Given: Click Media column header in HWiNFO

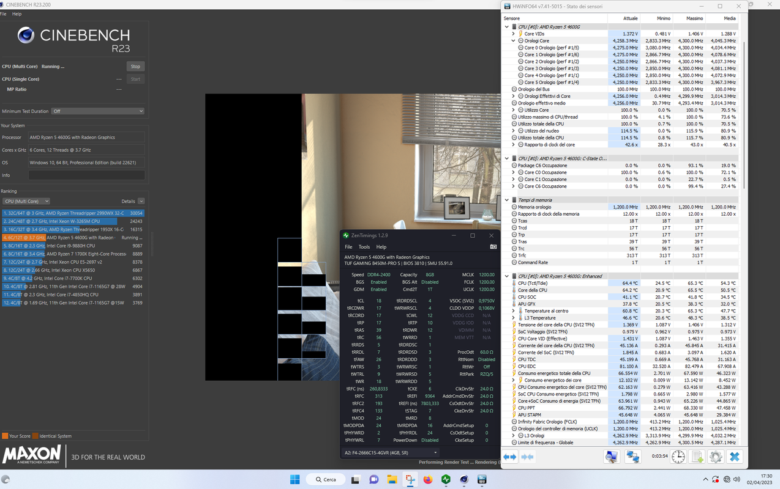Looking at the screenshot, I should (x=722, y=18).
